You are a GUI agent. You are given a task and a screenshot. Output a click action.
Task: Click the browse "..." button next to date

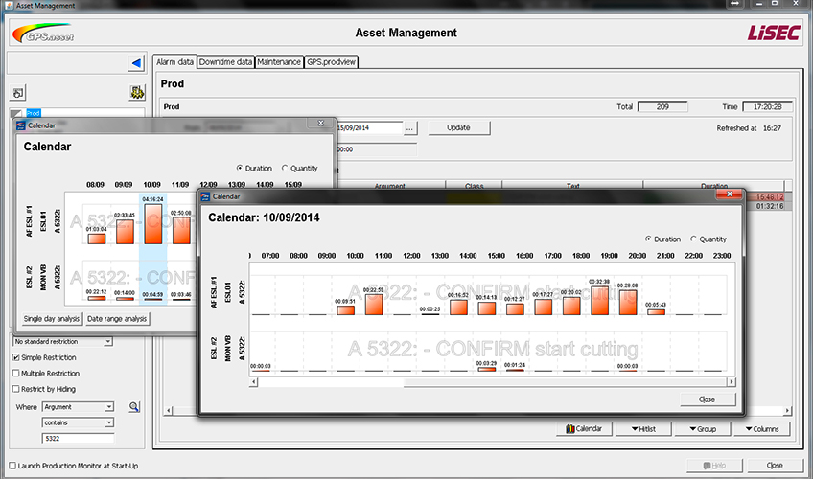[x=410, y=127]
